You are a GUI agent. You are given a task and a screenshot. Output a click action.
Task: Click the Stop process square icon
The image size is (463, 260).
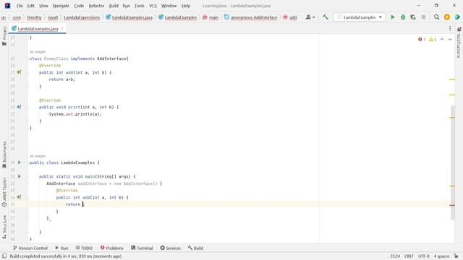point(423,17)
